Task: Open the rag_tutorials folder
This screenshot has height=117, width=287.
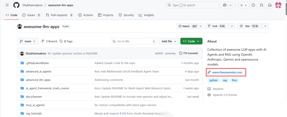Action: click(x=34, y=113)
